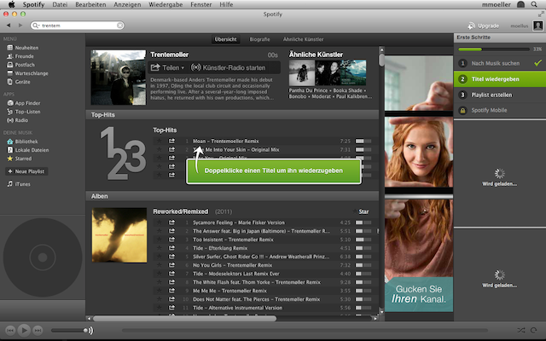Screen dimensions: 546x341
Task: Star the track Too Insistent
Action: (x=160, y=240)
